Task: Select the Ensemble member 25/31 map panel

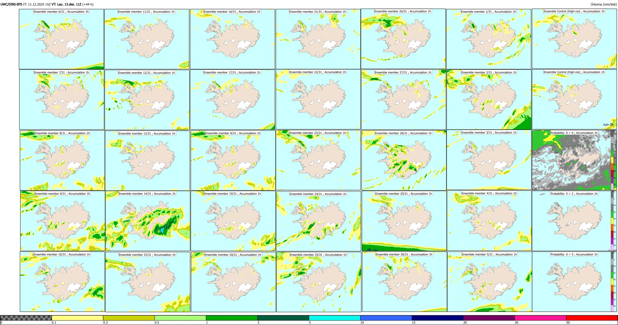Action: tap(319, 282)
